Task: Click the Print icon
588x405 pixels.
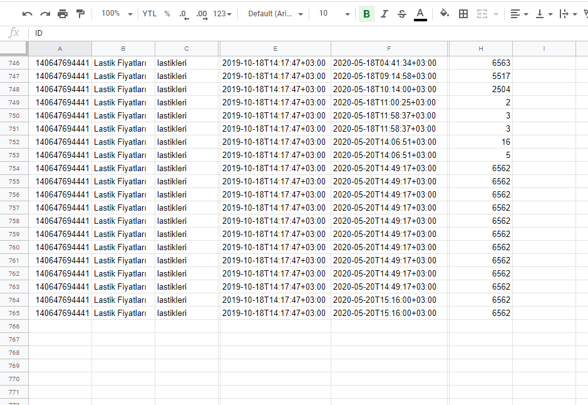Action: (63, 14)
